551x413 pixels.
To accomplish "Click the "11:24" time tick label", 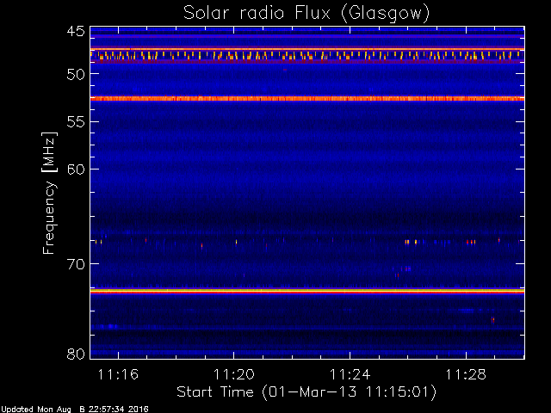I will point(350,374).
